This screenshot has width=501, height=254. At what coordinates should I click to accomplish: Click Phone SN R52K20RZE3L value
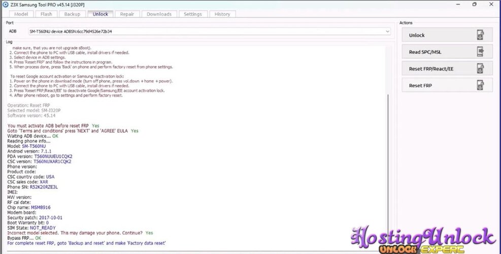click(44, 187)
